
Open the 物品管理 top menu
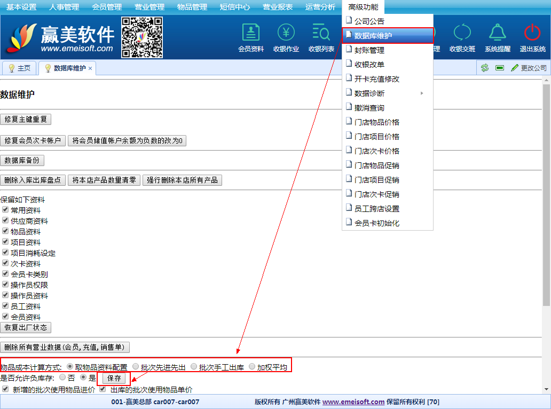(192, 7)
